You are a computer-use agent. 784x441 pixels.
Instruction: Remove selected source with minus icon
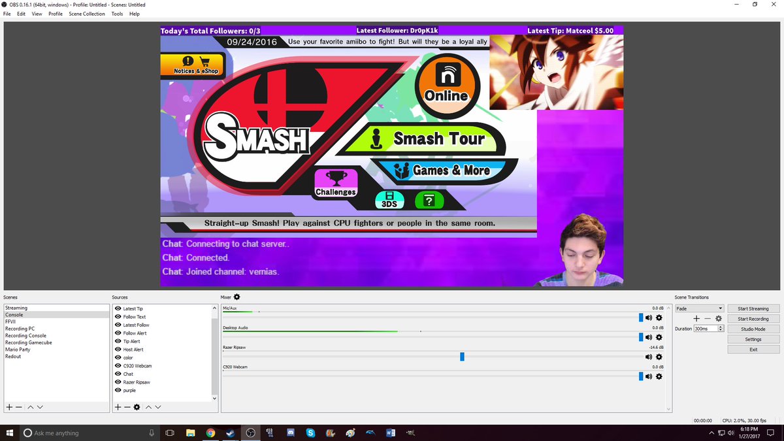[127, 407]
